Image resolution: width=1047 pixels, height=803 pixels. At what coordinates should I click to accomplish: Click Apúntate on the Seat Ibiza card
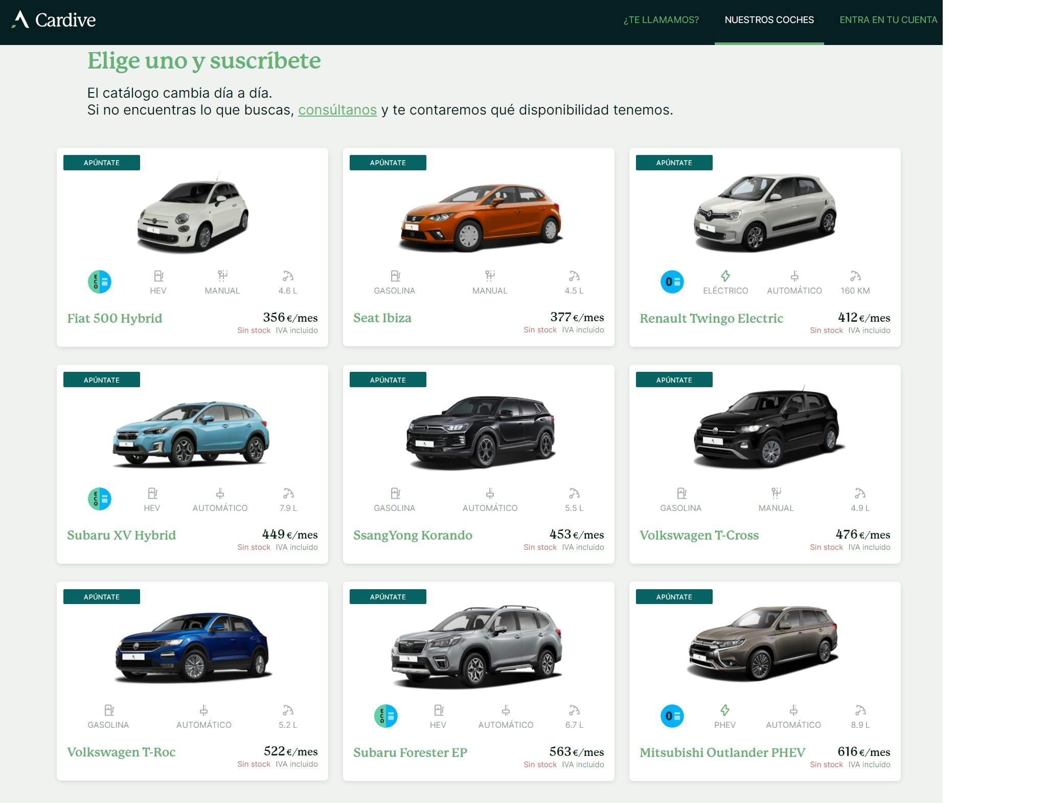tap(388, 163)
